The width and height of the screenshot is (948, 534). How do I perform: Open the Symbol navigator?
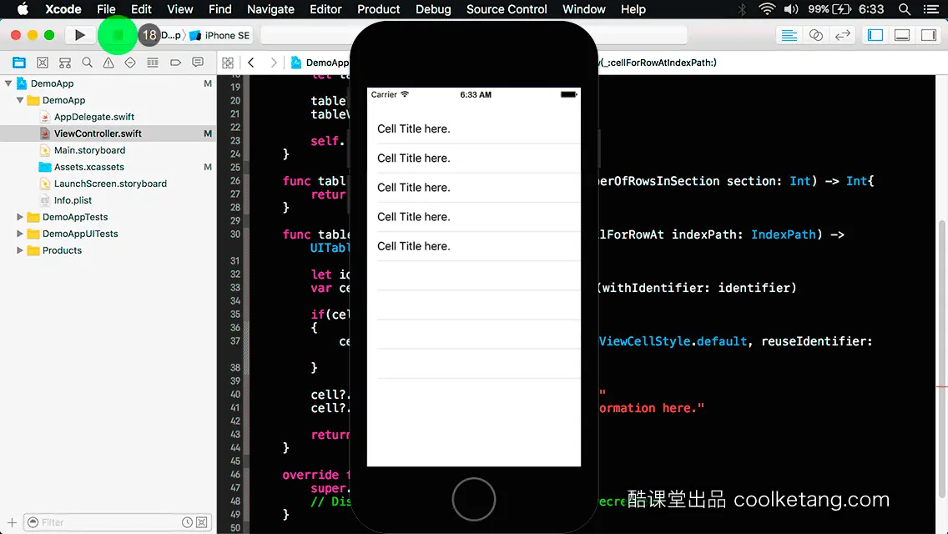click(65, 63)
